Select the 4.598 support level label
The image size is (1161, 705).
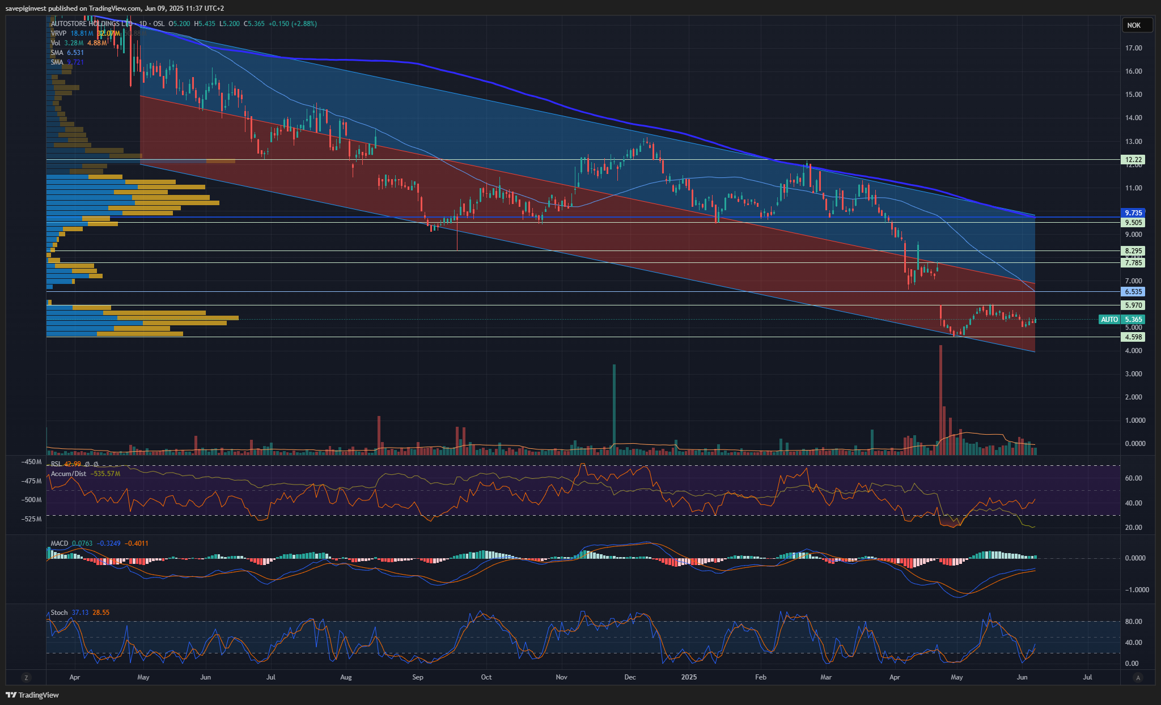1133,337
